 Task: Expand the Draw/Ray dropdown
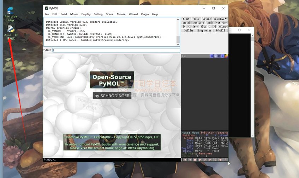pos(221,19)
